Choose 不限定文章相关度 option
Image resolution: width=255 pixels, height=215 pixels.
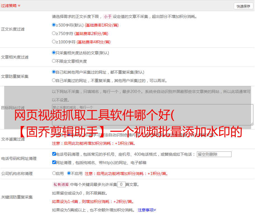pyautogui.click(x=54, y=61)
